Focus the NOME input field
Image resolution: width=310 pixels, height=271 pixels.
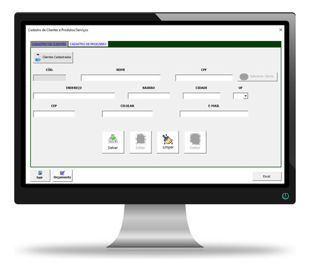coord(120,78)
